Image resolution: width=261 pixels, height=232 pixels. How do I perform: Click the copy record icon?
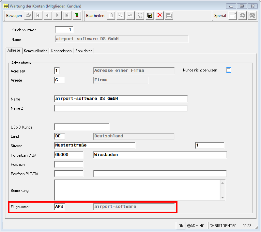120,16
